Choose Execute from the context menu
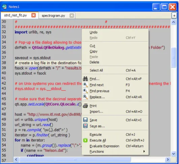This screenshot has height=164, width=179. 115,135
